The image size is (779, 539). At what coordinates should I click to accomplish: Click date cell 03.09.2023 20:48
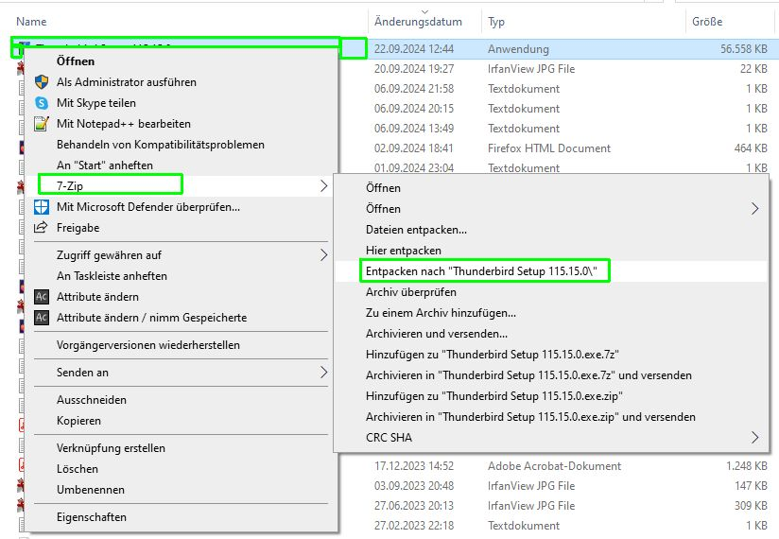tap(414, 486)
